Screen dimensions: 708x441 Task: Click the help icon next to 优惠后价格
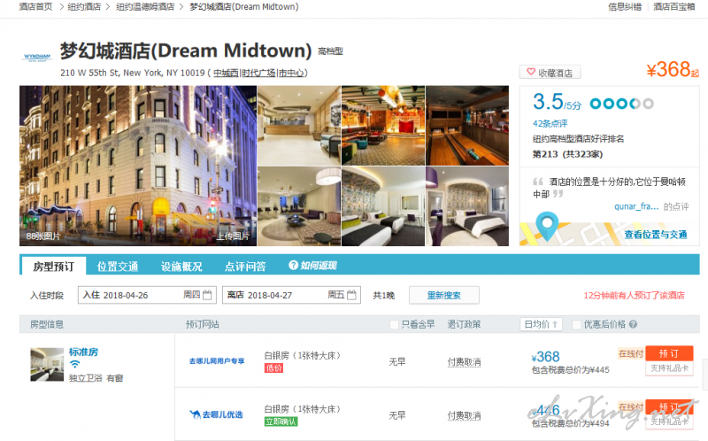(x=633, y=324)
